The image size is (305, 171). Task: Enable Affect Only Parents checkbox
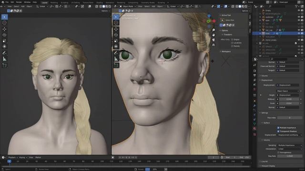click(x=232, y=46)
